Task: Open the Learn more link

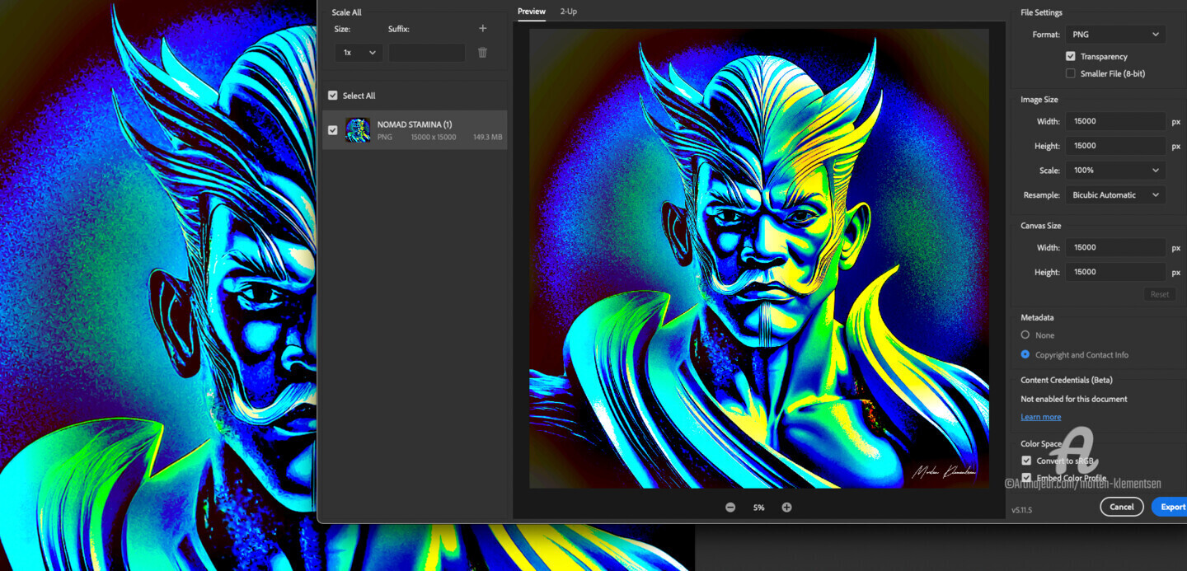Action: pos(1041,417)
